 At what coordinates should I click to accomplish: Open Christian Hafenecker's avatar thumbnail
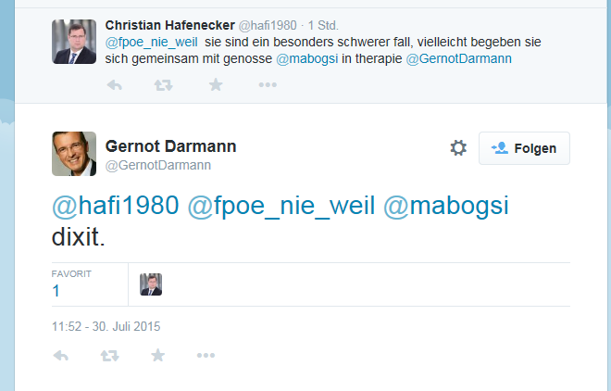pyautogui.click(x=74, y=41)
